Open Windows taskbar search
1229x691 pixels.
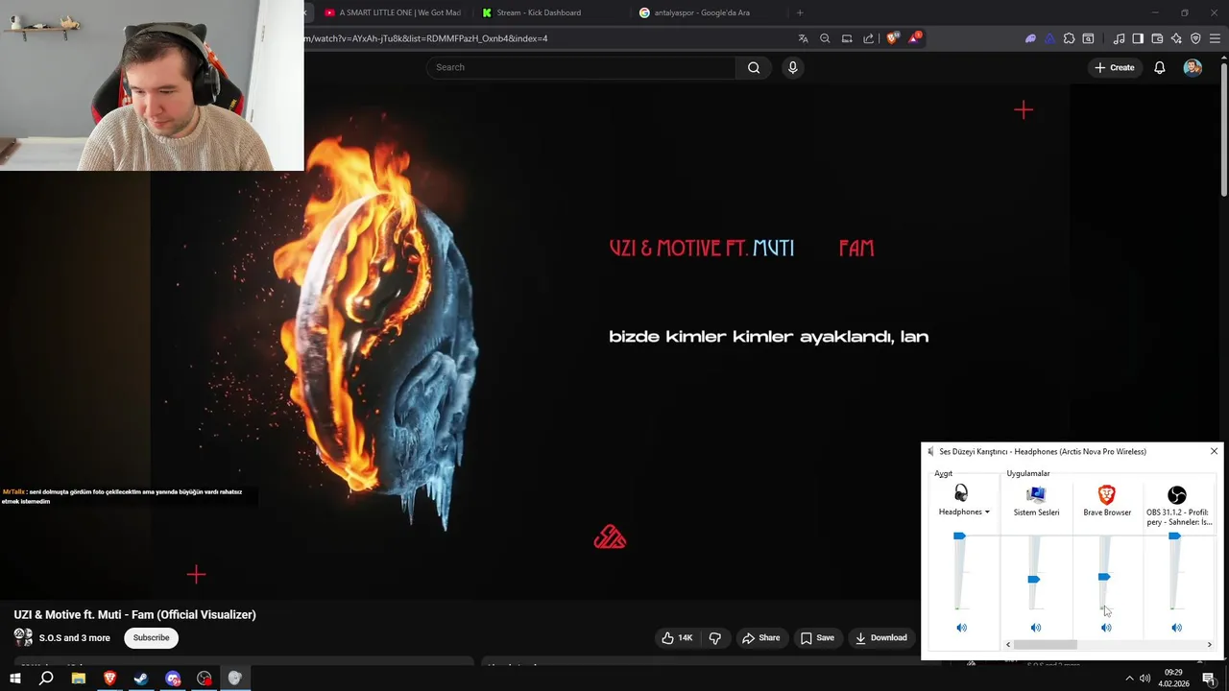[46, 679]
